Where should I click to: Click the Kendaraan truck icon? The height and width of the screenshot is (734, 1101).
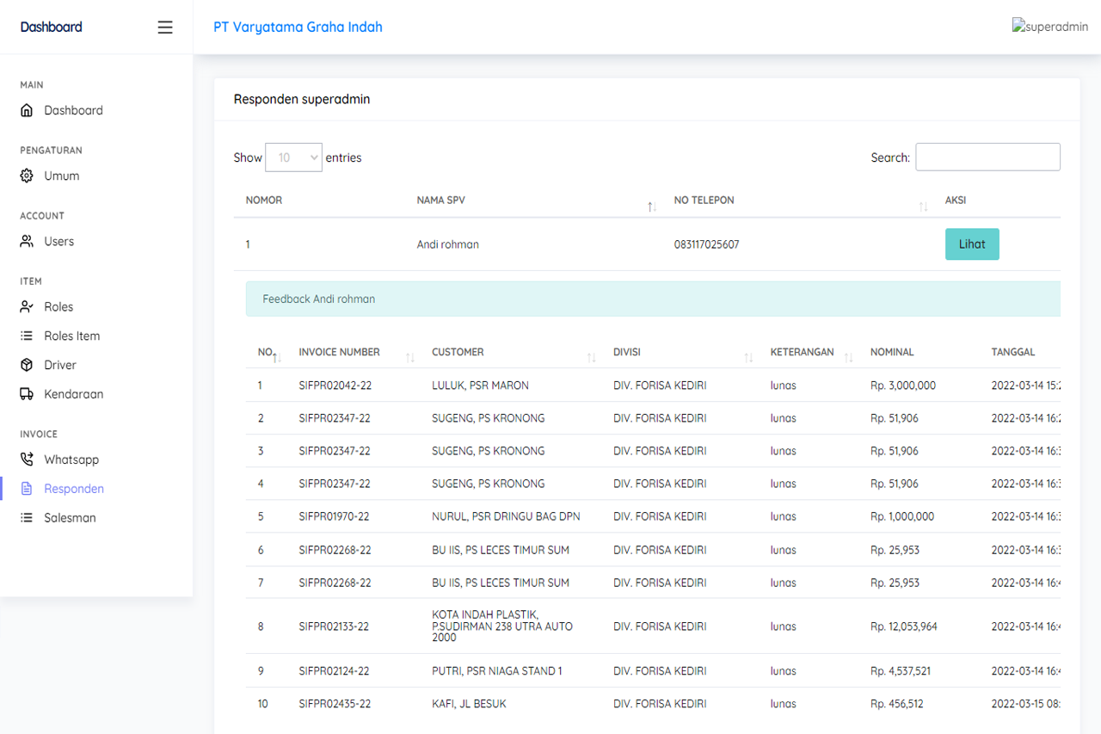coord(27,394)
